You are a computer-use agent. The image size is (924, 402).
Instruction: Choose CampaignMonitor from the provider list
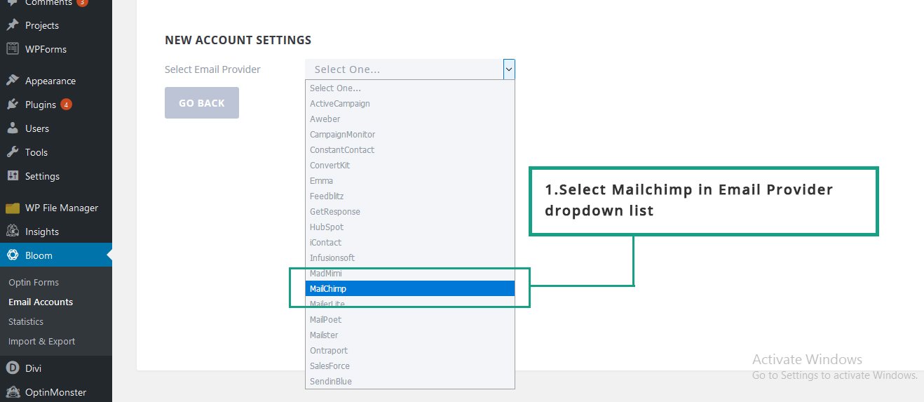click(x=410, y=134)
